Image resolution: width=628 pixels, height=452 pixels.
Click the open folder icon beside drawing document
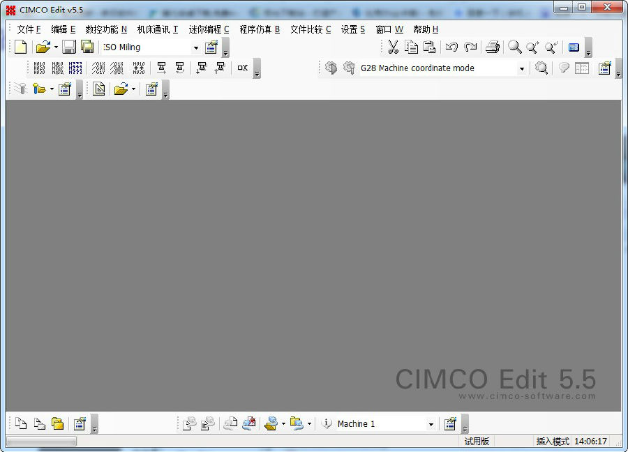pos(121,89)
